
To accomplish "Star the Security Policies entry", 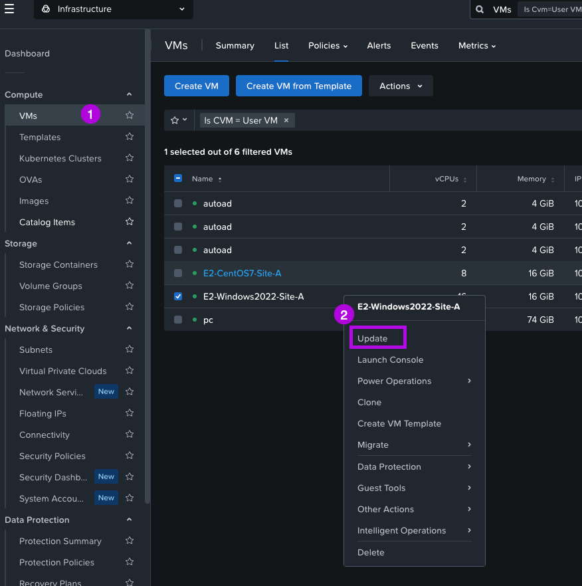I will 130,456.
